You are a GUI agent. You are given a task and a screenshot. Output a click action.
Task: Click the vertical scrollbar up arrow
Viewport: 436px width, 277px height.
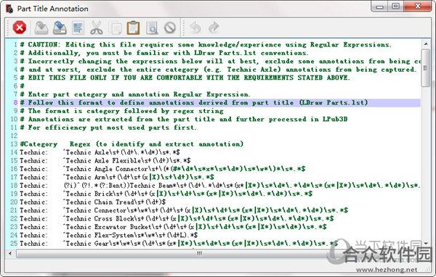coord(426,44)
